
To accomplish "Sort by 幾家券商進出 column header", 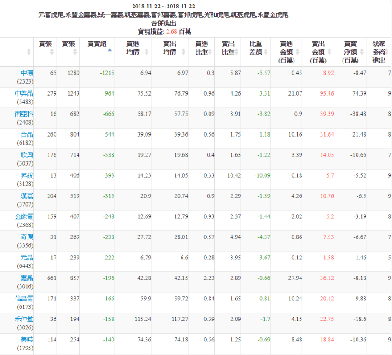I will pos(379,51).
